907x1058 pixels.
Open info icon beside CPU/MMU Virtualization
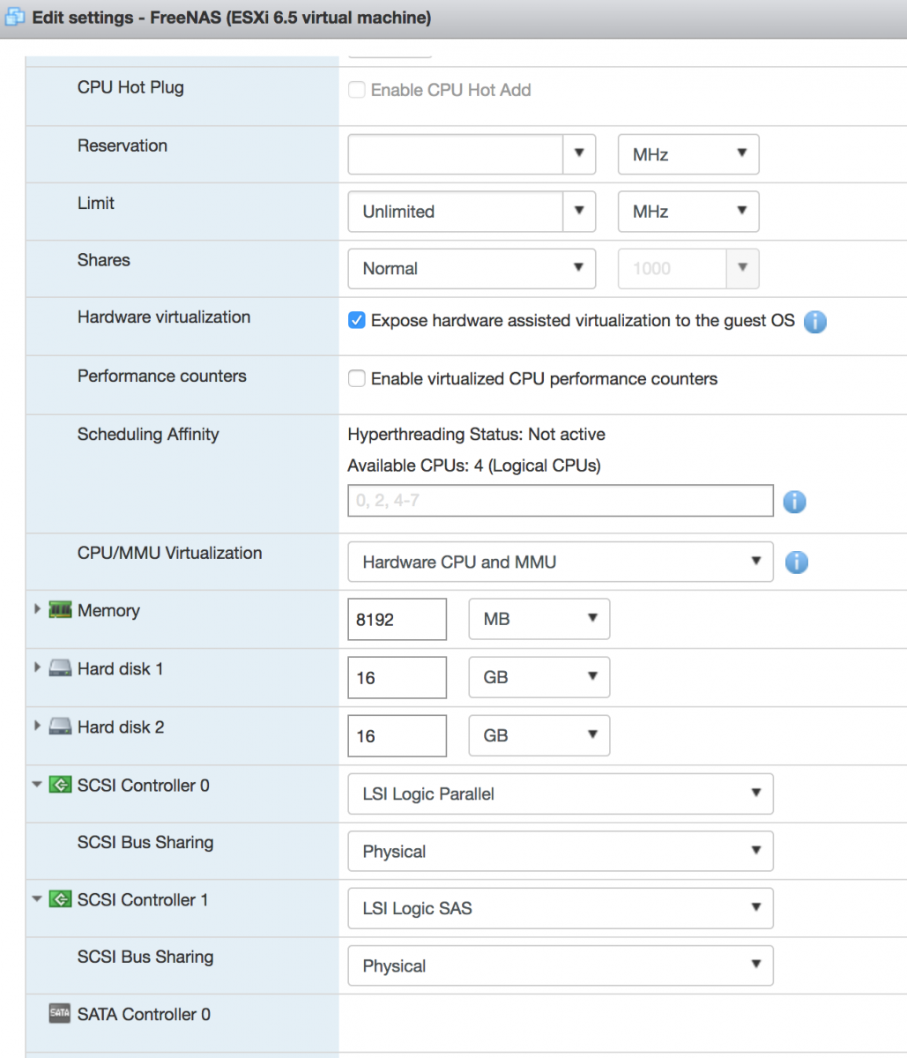796,563
